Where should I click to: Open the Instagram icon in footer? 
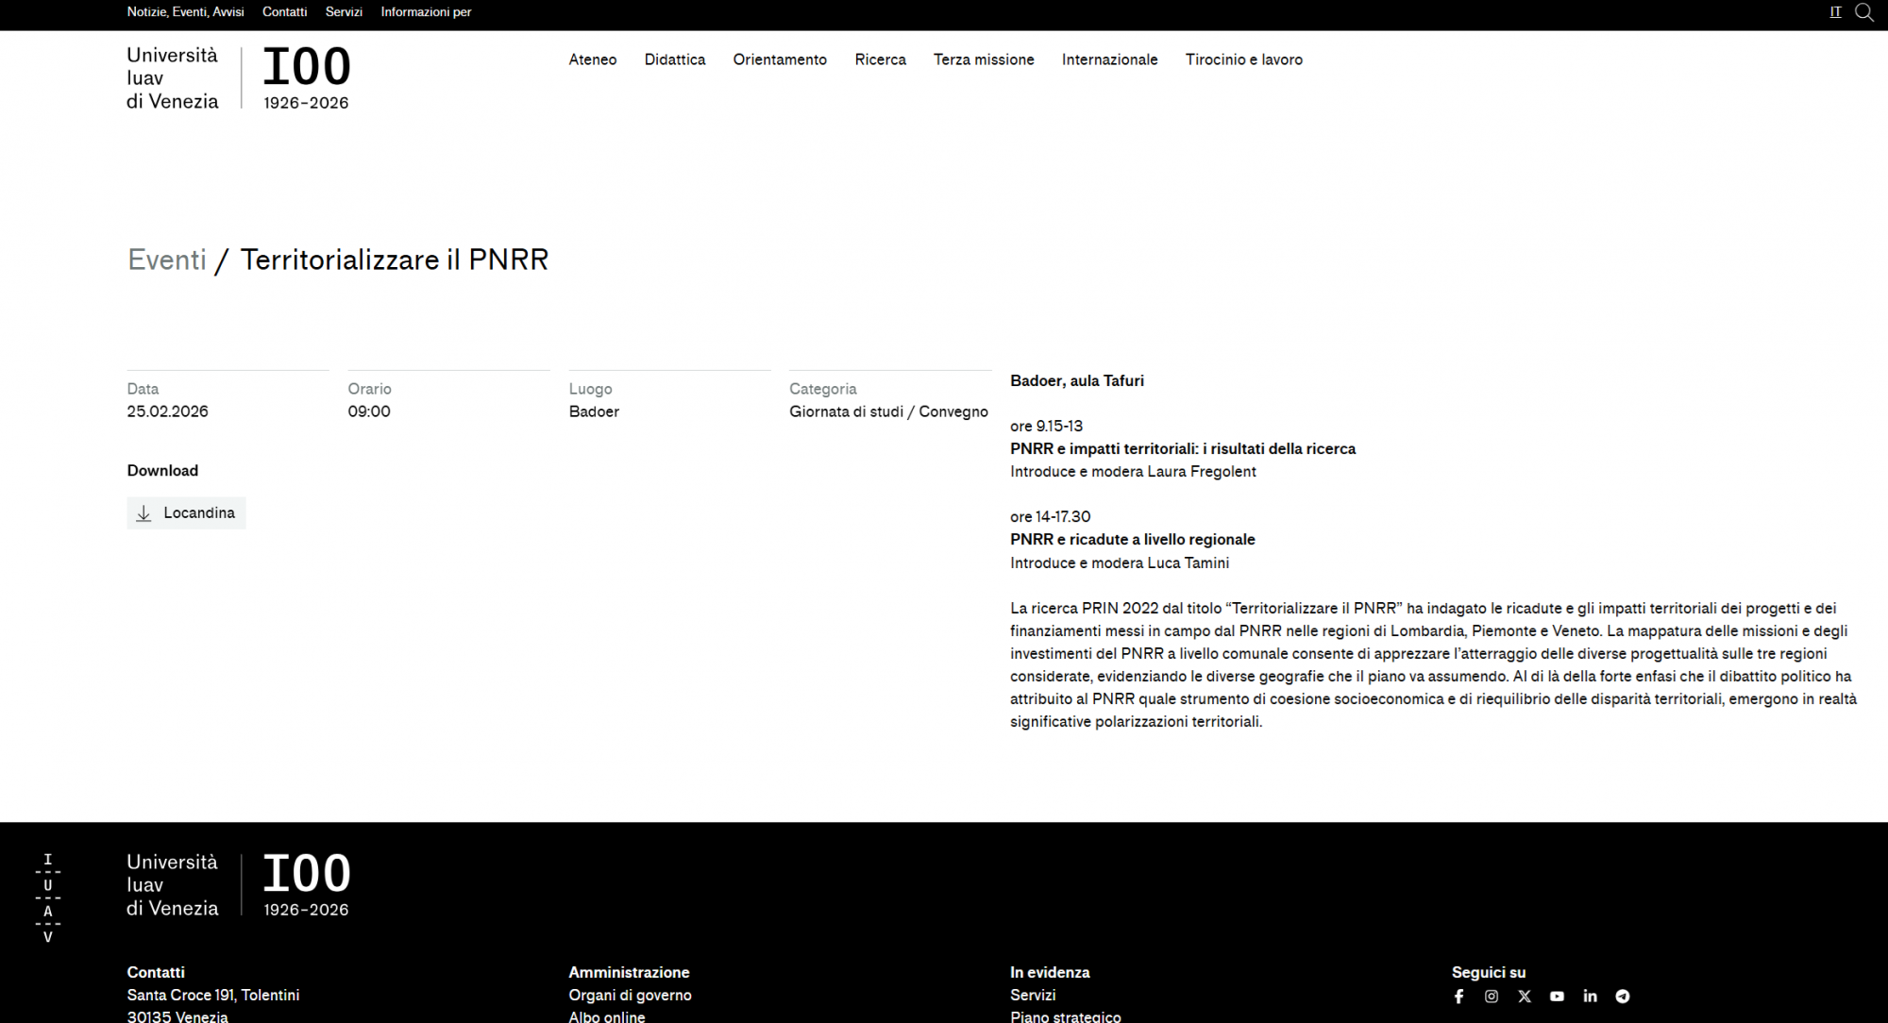tap(1492, 997)
